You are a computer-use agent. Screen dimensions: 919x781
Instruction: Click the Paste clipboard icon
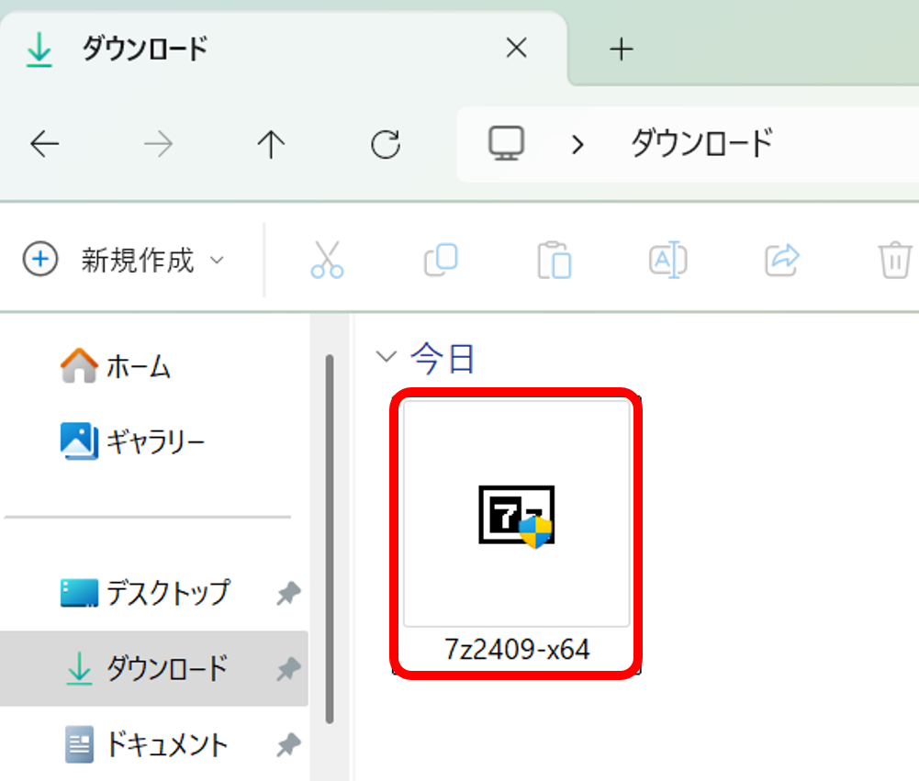pyautogui.click(x=555, y=260)
